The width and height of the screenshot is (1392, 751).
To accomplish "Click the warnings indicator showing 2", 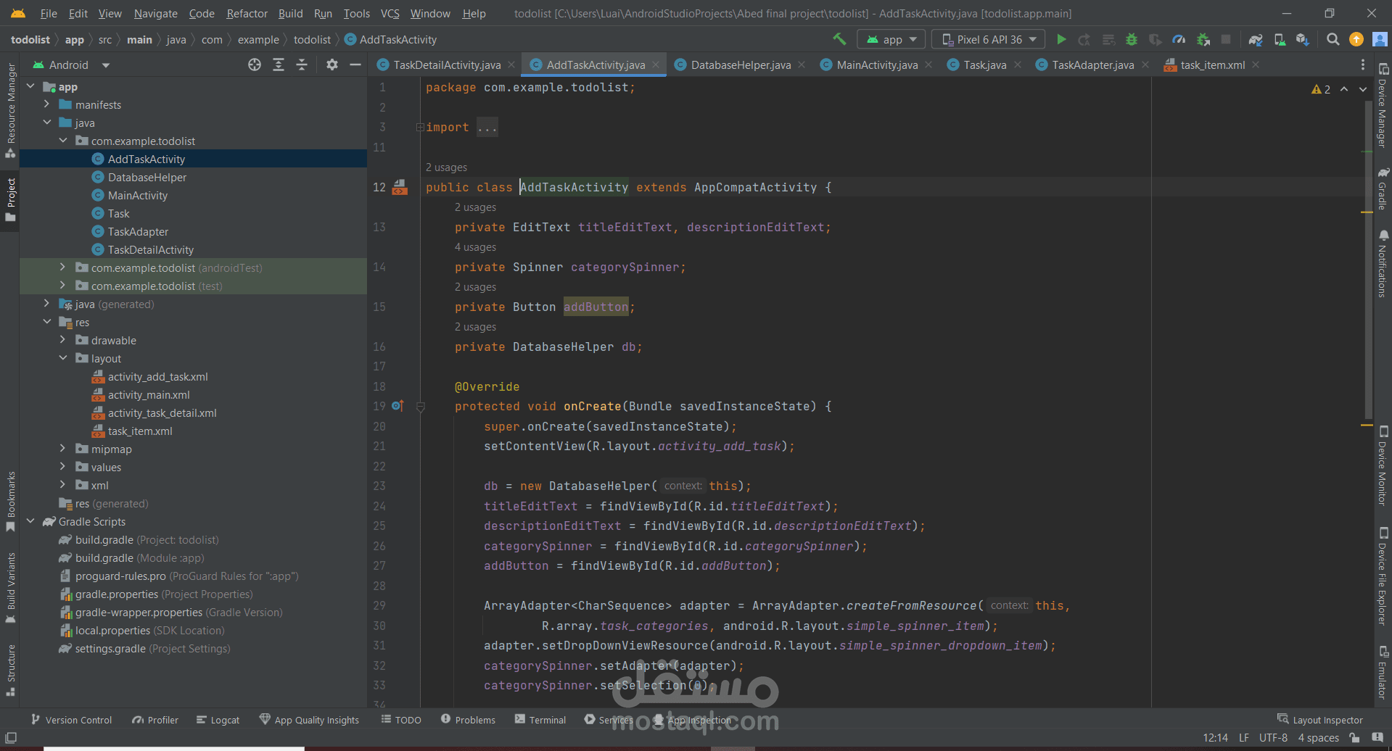I will point(1321,89).
